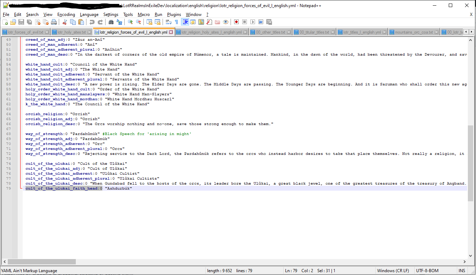Toggle Show All Characters pilcrow icon

(176, 22)
